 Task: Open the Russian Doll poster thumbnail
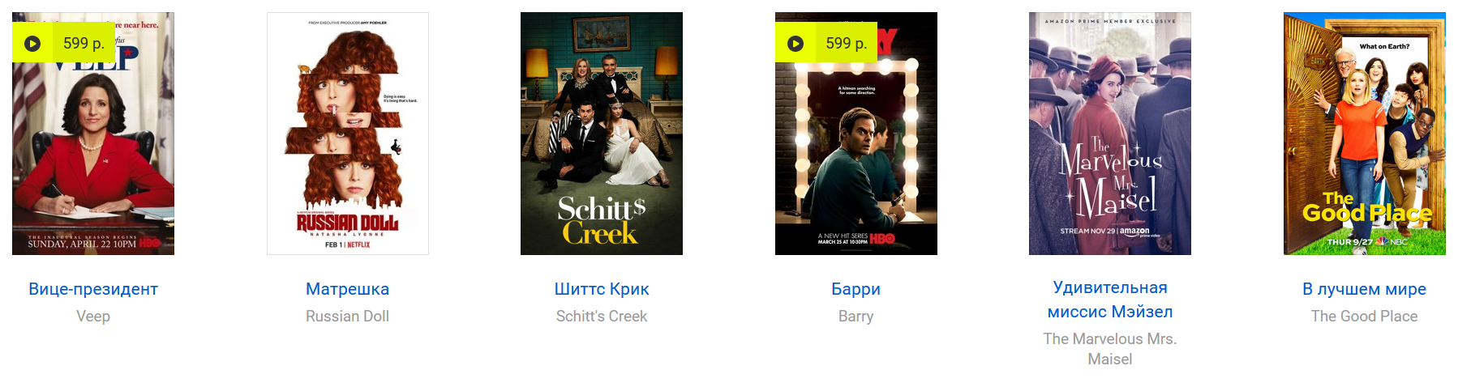(x=348, y=134)
